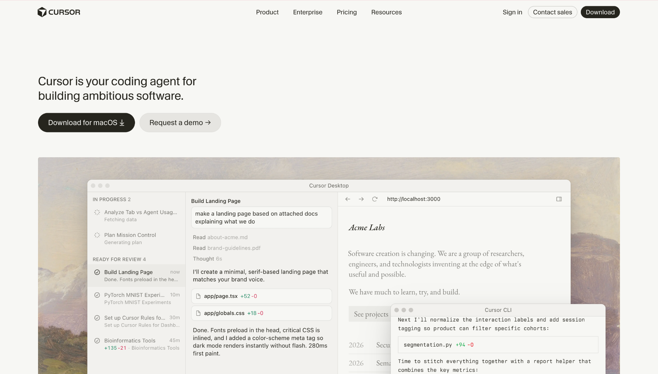Click the Cursor logo in the header
The width and height of the screenshot is (658, 374).
(x=59, y=12)
